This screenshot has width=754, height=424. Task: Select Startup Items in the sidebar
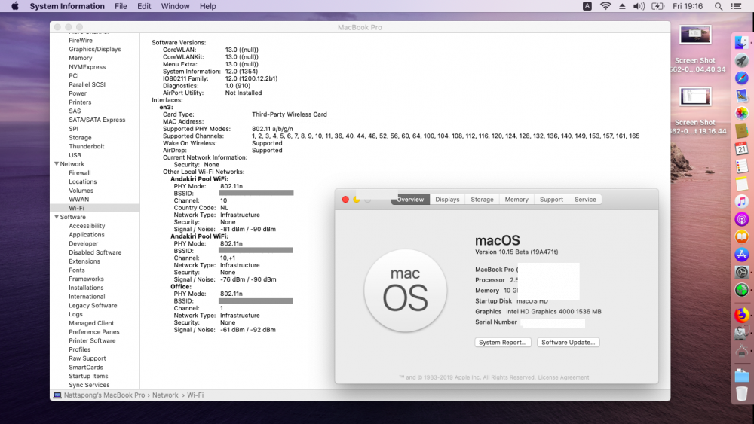click(x=88, y=376)
